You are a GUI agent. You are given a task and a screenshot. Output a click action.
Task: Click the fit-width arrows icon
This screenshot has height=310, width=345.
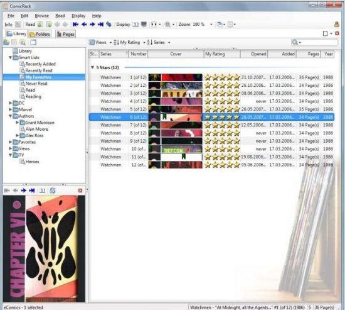(x=154, y=25)
